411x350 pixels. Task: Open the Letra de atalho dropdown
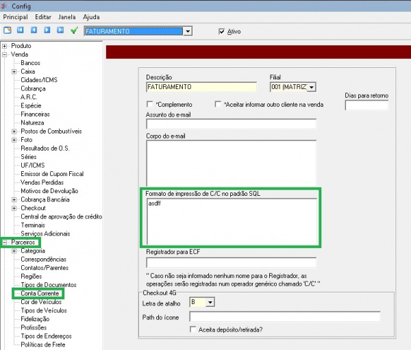[210, 302]
